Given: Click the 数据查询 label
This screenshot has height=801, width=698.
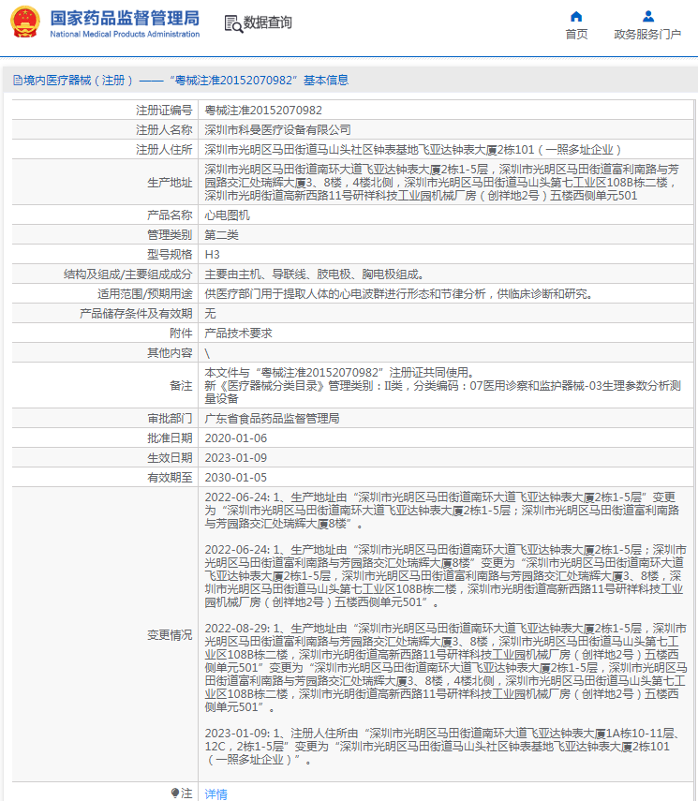Looking at the screenshot, I should click(x=267, y=22).
